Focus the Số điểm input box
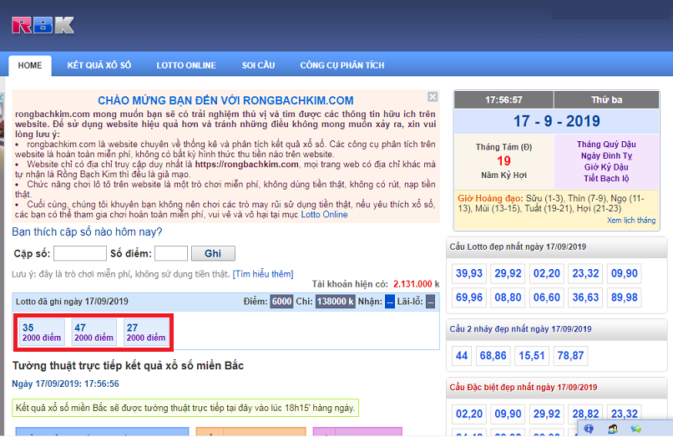This screenshot has width=673, height=437. [x=170, y=253]
